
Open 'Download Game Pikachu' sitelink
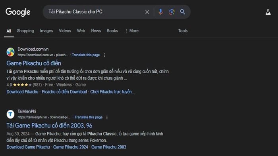point(28,147)
